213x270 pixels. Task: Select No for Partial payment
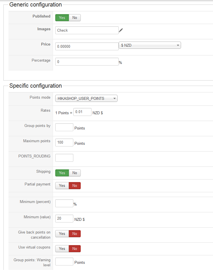point(75,185)
